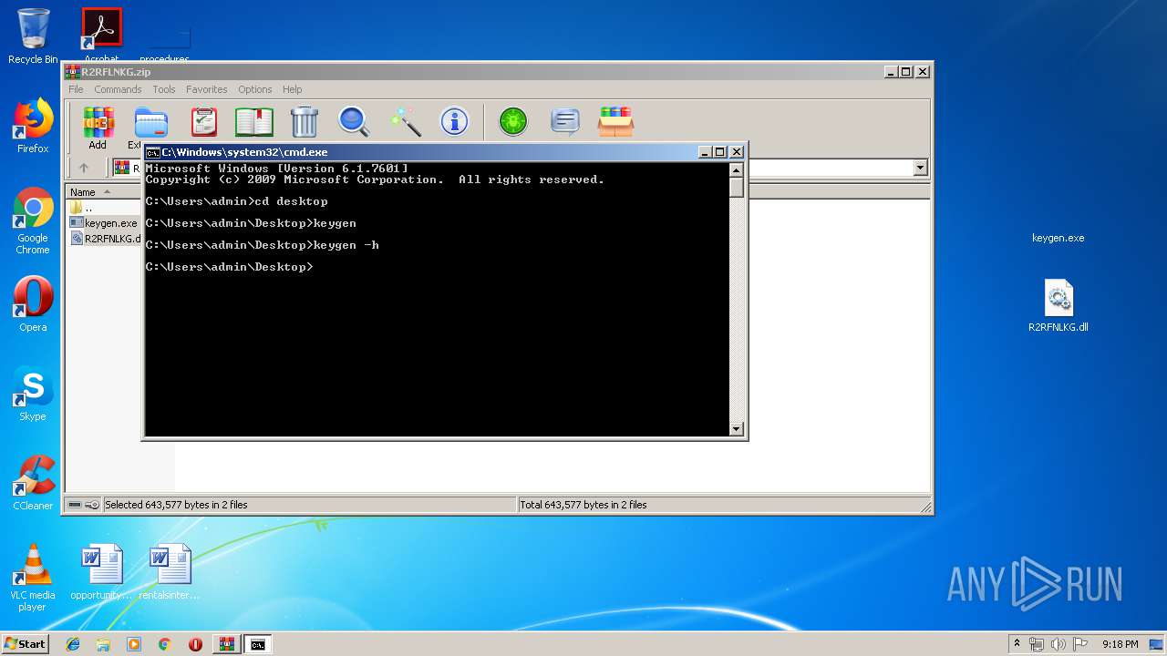The width and height of the screenshot is (1167, 656).
Task: Click the Chrome icon in the taskbar
Action: click(x=164, y=644)
